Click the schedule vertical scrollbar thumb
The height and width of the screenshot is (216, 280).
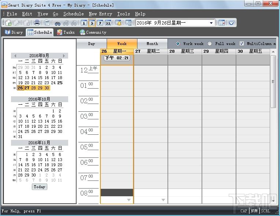click(x=273, y=82)
